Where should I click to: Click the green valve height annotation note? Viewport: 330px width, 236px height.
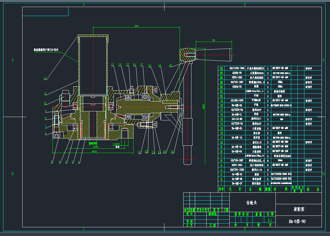[x=46, y=50]
